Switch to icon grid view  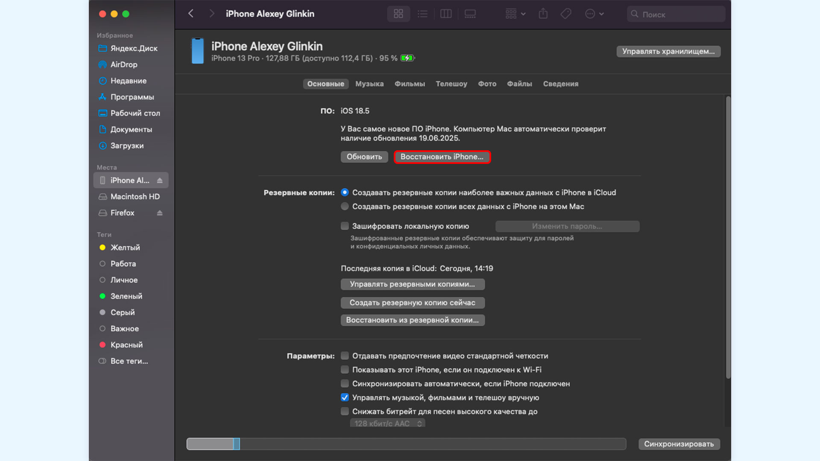pos(398,14)
